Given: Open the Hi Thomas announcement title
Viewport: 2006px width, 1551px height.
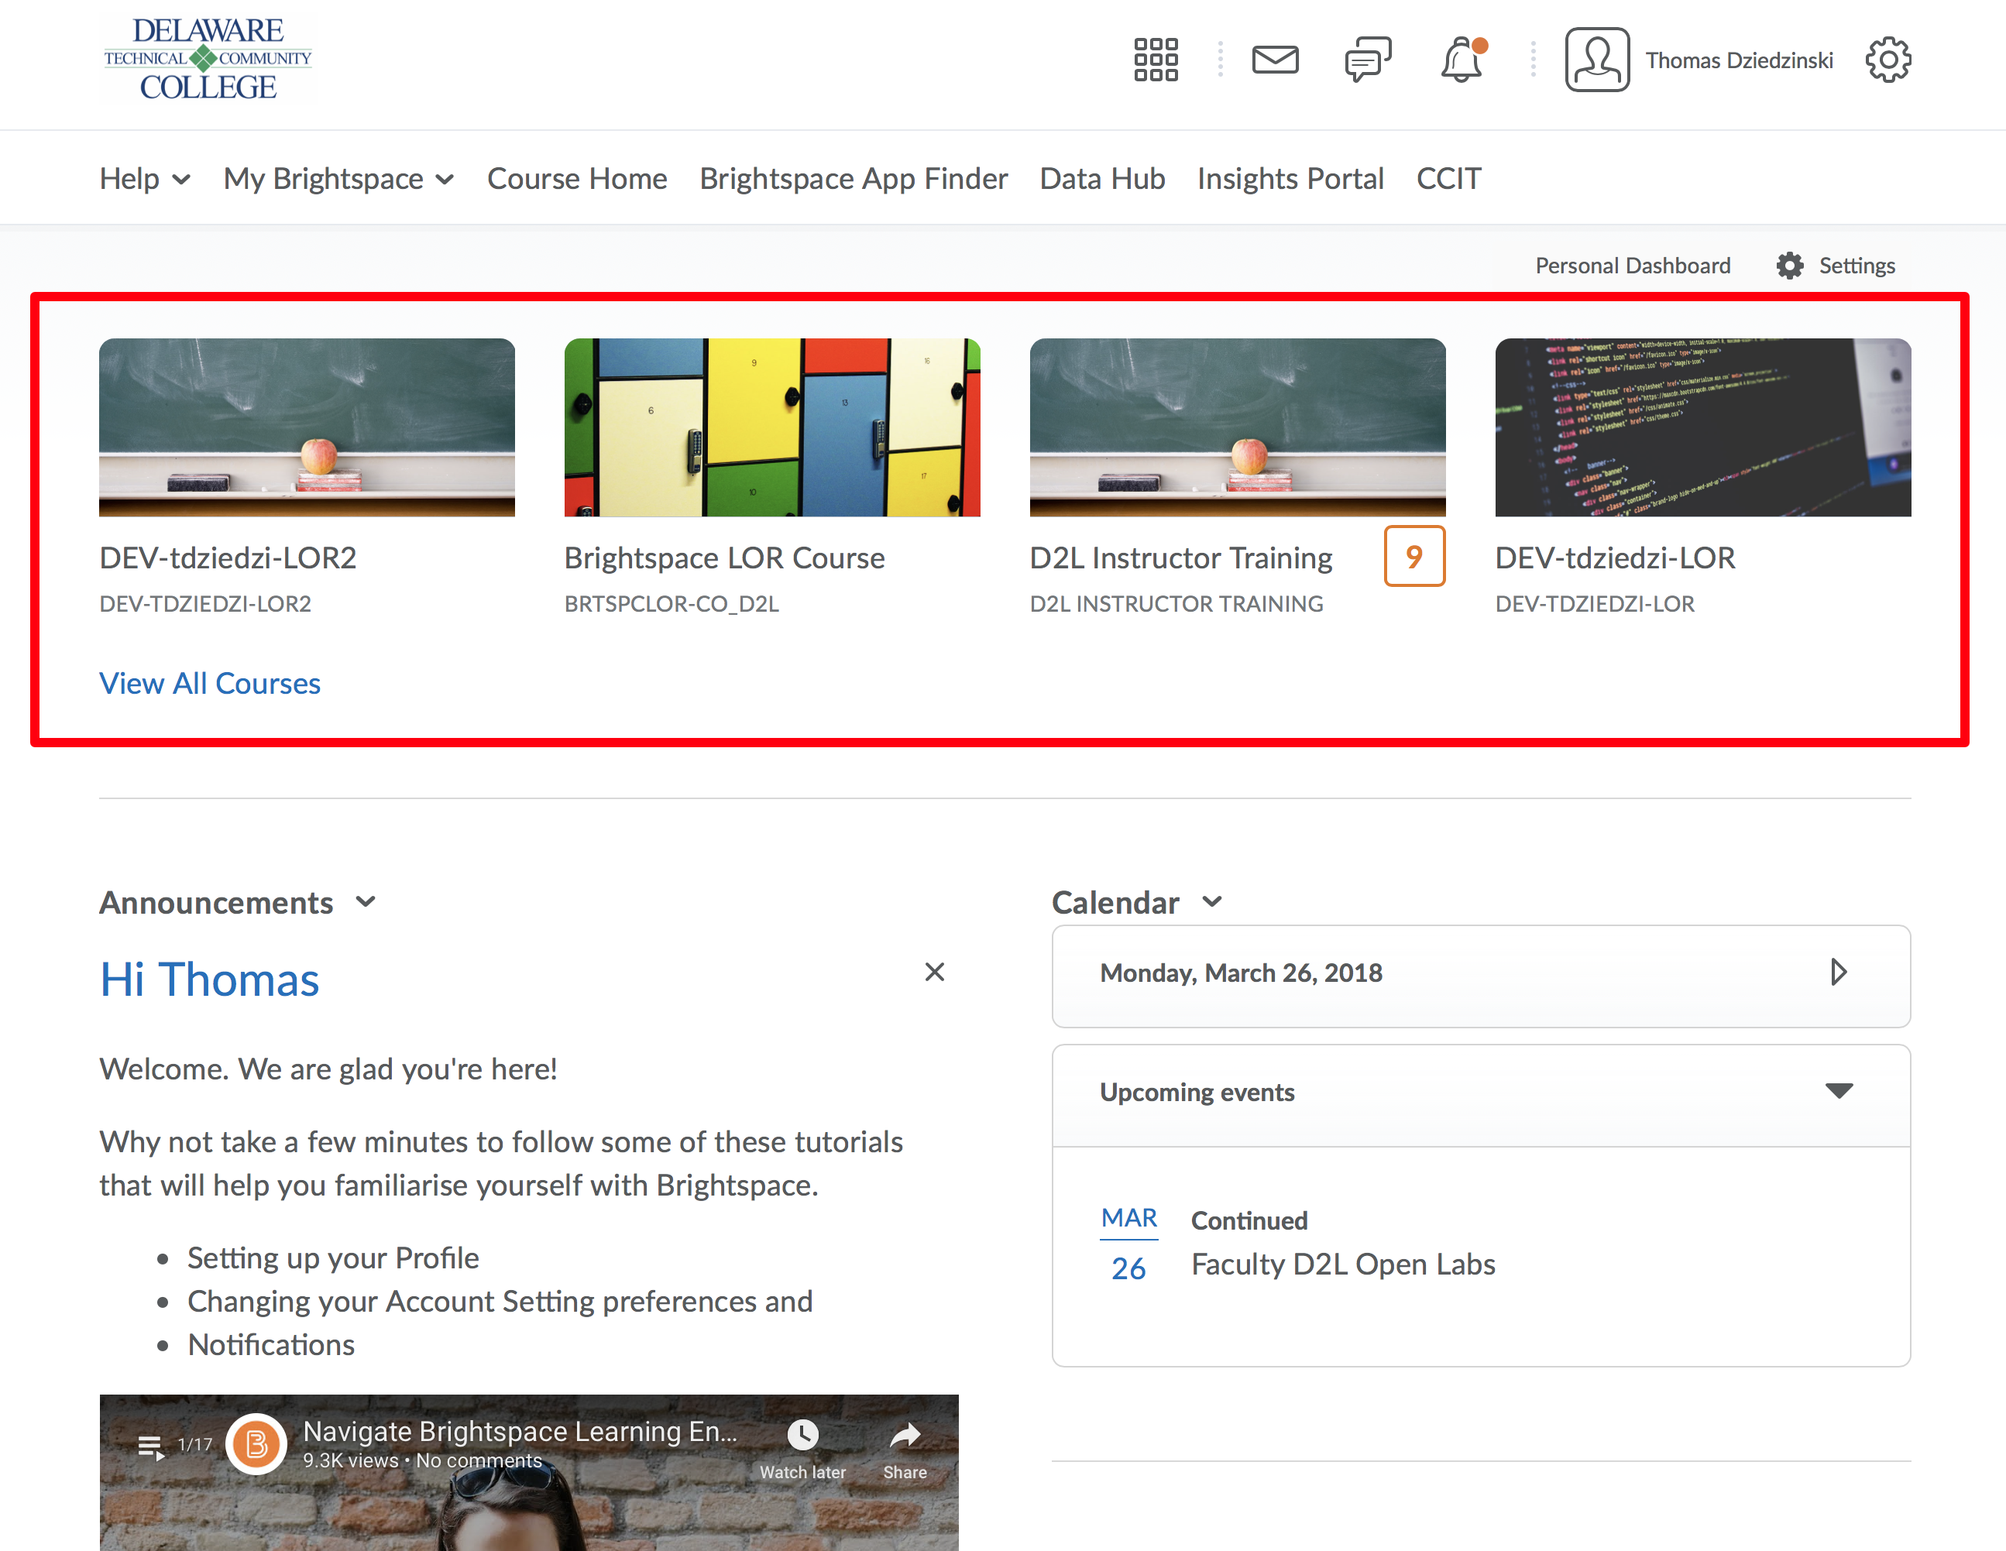Looking at the screenshot, I should click(x=209, y=979).
